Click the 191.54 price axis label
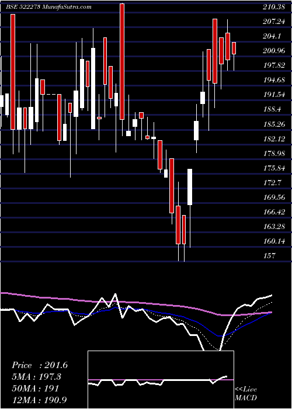The image size is (292, 409). [274, 95]
